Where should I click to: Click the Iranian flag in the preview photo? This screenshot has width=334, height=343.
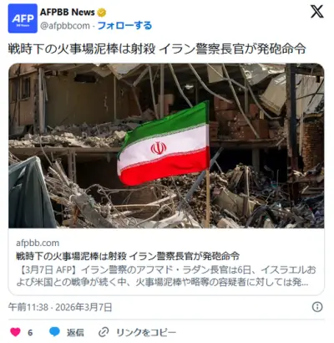(164, 144)
